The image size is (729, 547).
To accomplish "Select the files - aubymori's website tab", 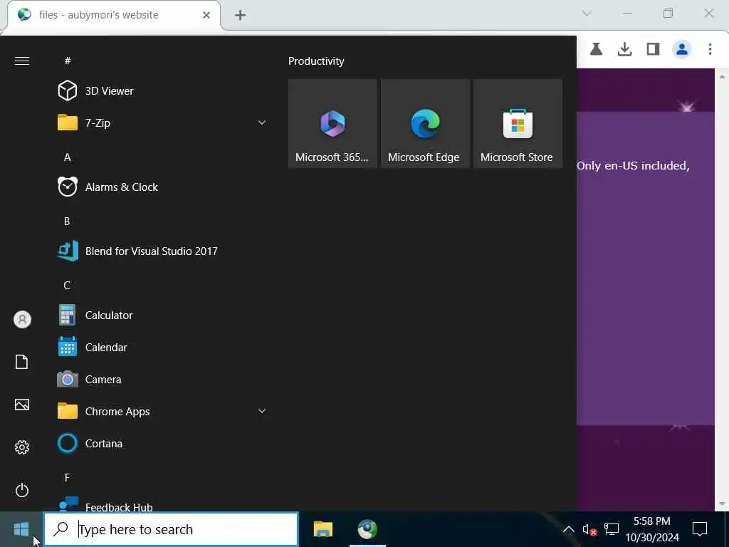I will point(114,16).
